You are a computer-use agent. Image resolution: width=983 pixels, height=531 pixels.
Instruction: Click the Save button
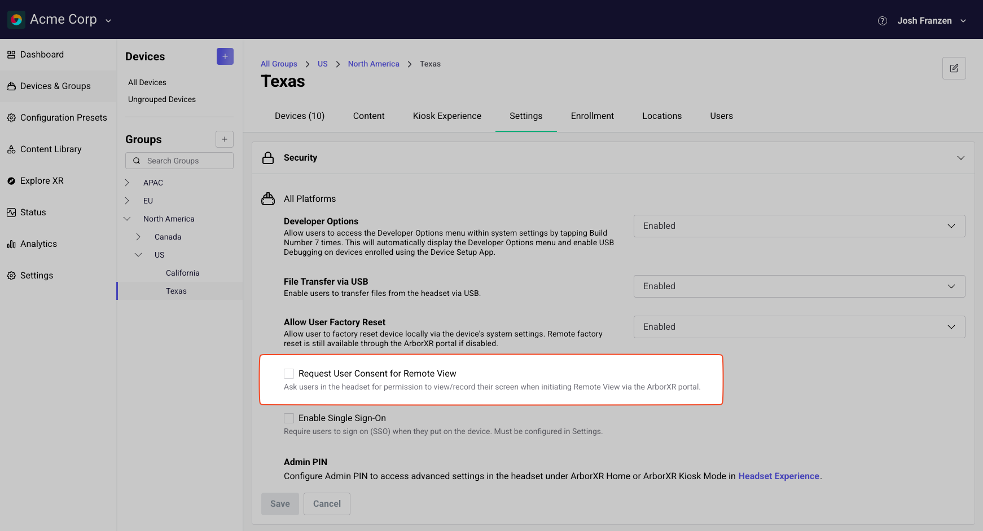point(280,504)
